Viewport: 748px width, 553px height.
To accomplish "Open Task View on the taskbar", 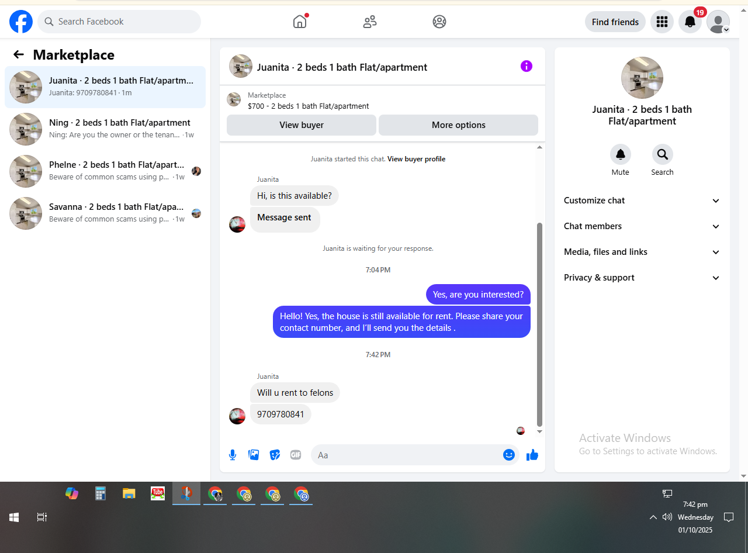I will pyautogui.click(x=42, y=517).
